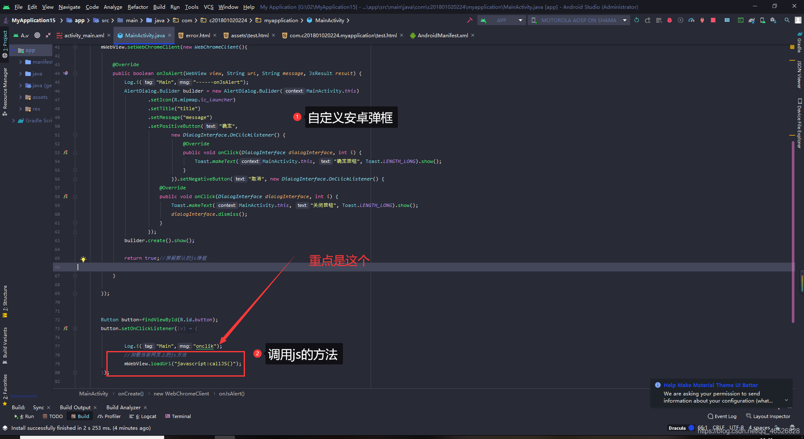Toggle the Structure tool window stripe
The image size is (804, 439).
point(5,302)
